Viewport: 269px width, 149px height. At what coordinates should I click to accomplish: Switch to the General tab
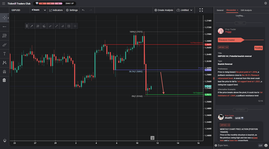point(220,10)
